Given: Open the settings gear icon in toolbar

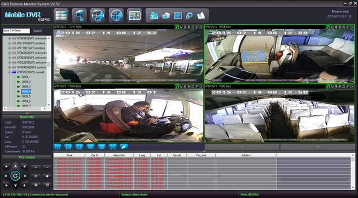Looking at the screenshot, I should click(190, 15).
